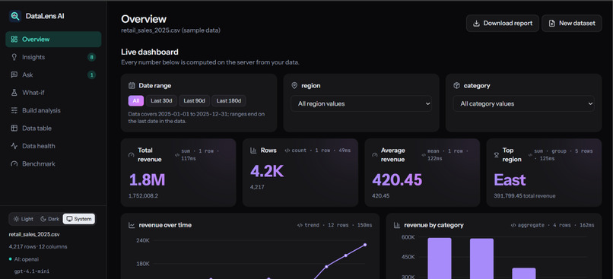The width and height of the screenshot is (613, 279).
Task: Click the 'AI: openai' status text
Action: pos(27,259)
